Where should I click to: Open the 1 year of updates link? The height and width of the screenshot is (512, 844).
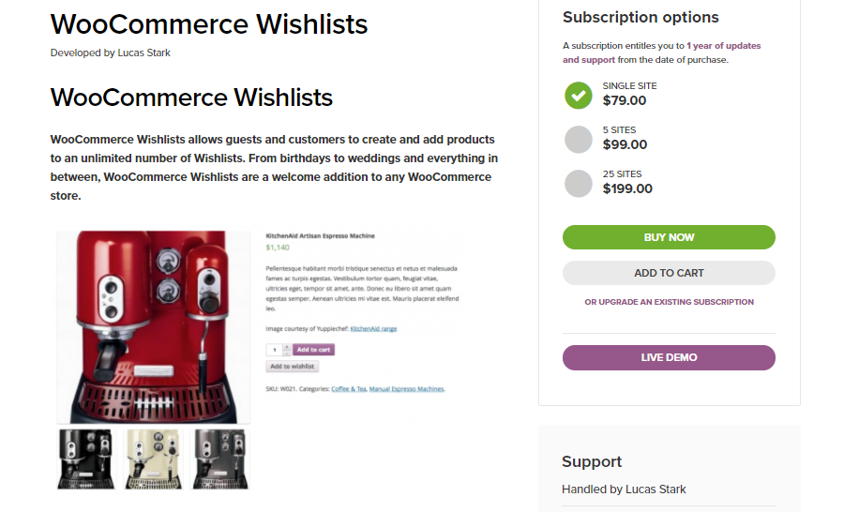(723, 46)
